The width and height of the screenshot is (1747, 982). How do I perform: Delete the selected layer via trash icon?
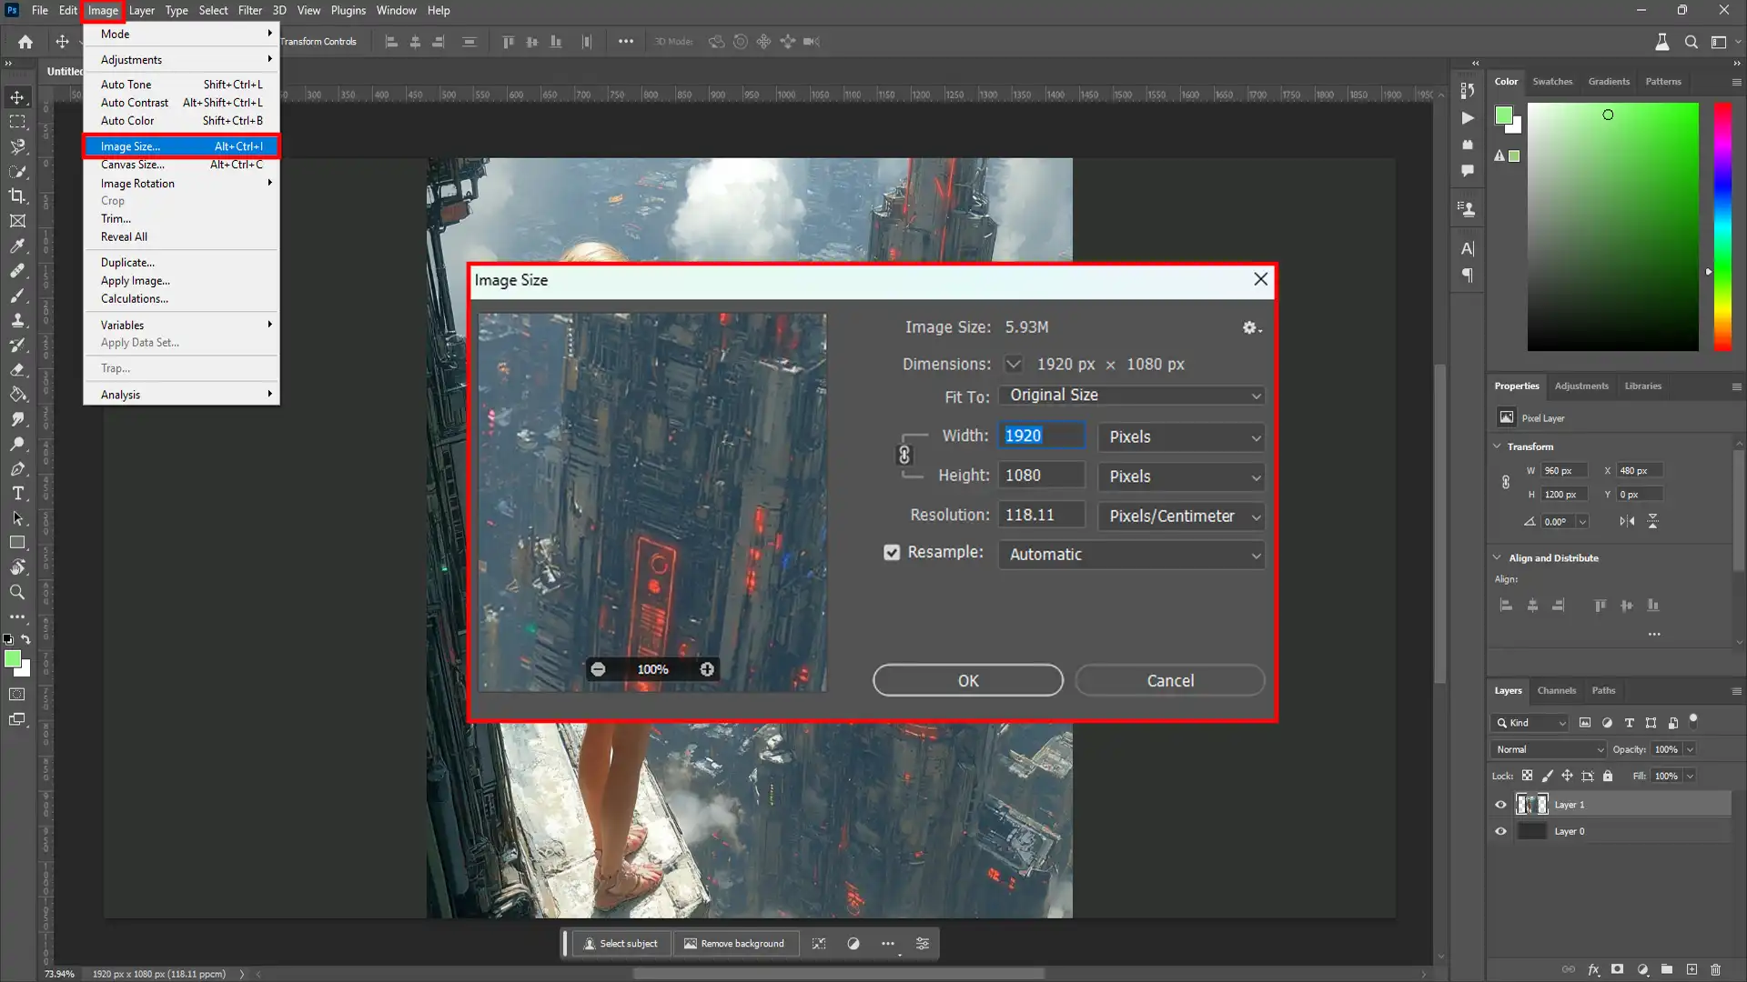1716,969
